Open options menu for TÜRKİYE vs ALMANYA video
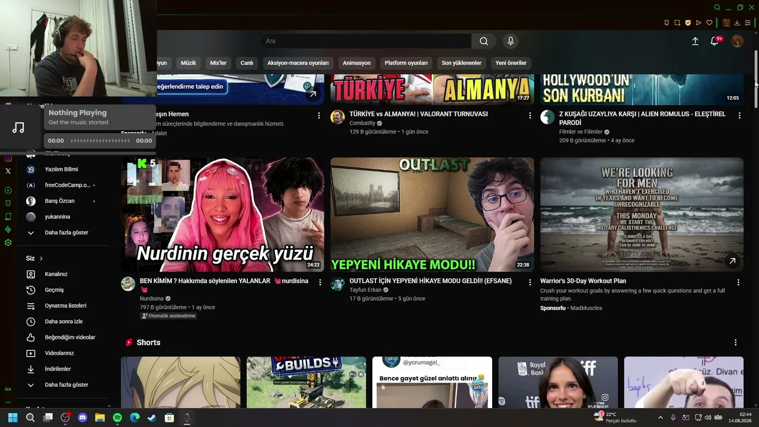 [x=530, y=116]
